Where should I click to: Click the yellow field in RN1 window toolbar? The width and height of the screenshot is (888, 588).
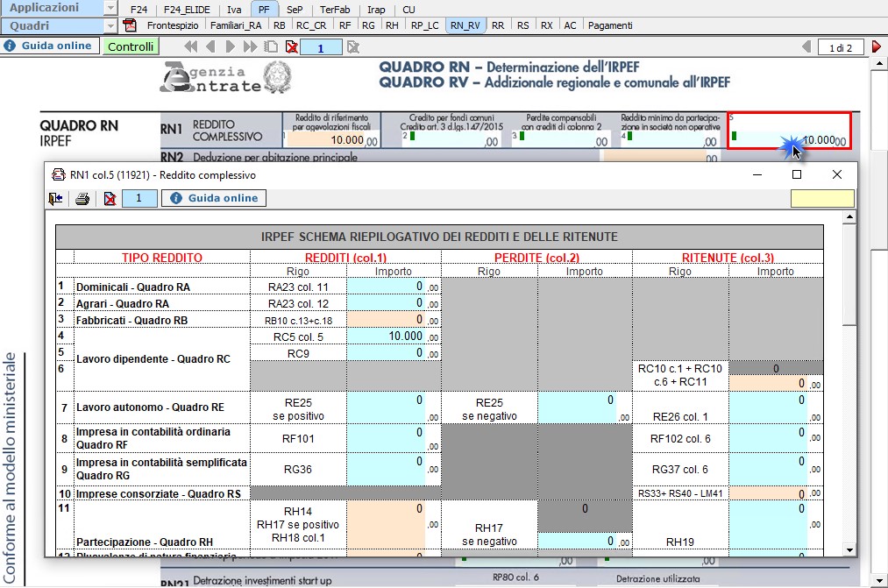click(x=822, y=199)
